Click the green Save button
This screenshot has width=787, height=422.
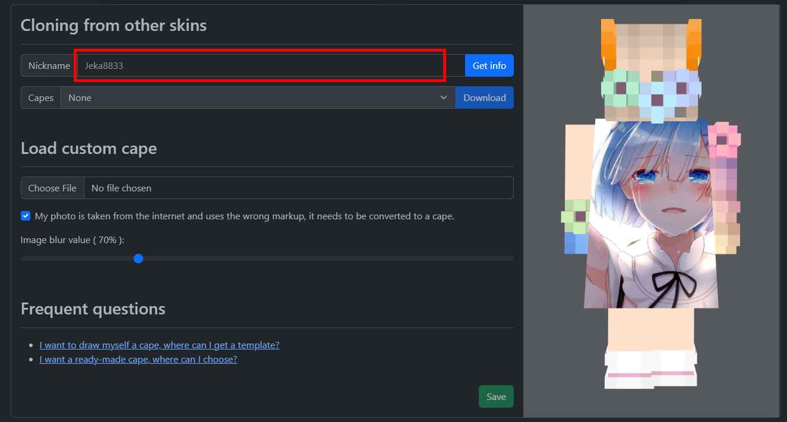(496, 396)
